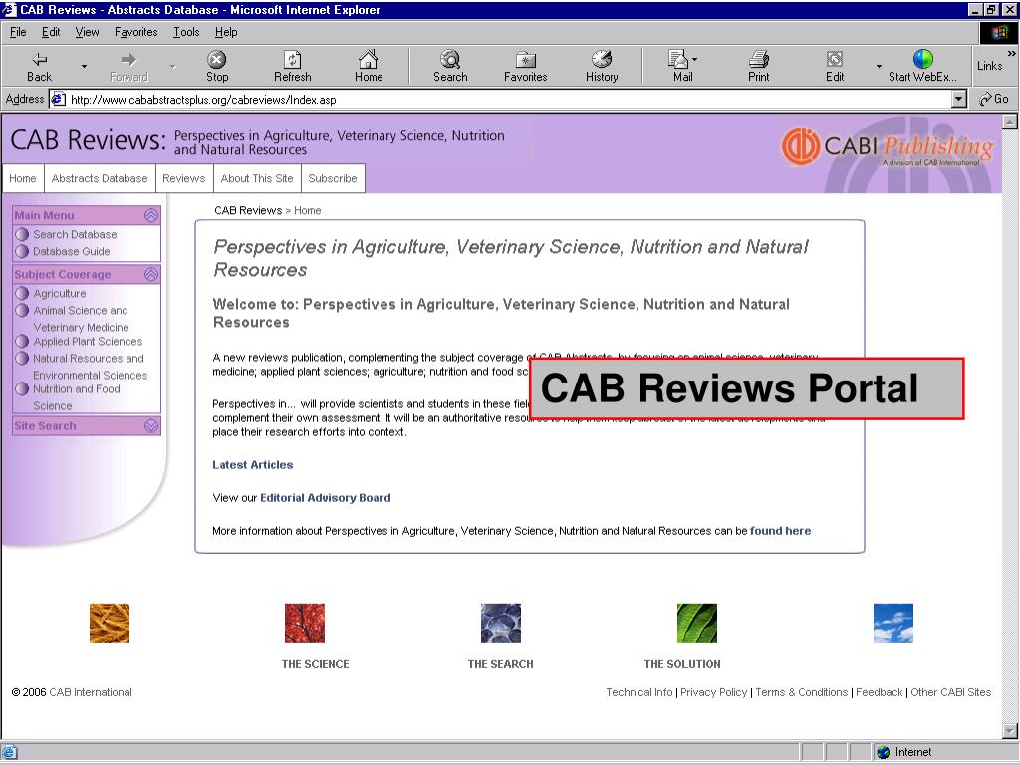Click the Internet zone globe in status bar
Screen dimensions: 1020x765
pos(883,752)
